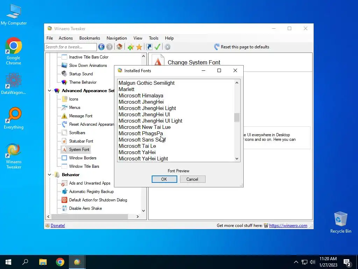Click the green checkmark toolbar icon
This screenshot has width=358, height=269.
pos(157,47)
